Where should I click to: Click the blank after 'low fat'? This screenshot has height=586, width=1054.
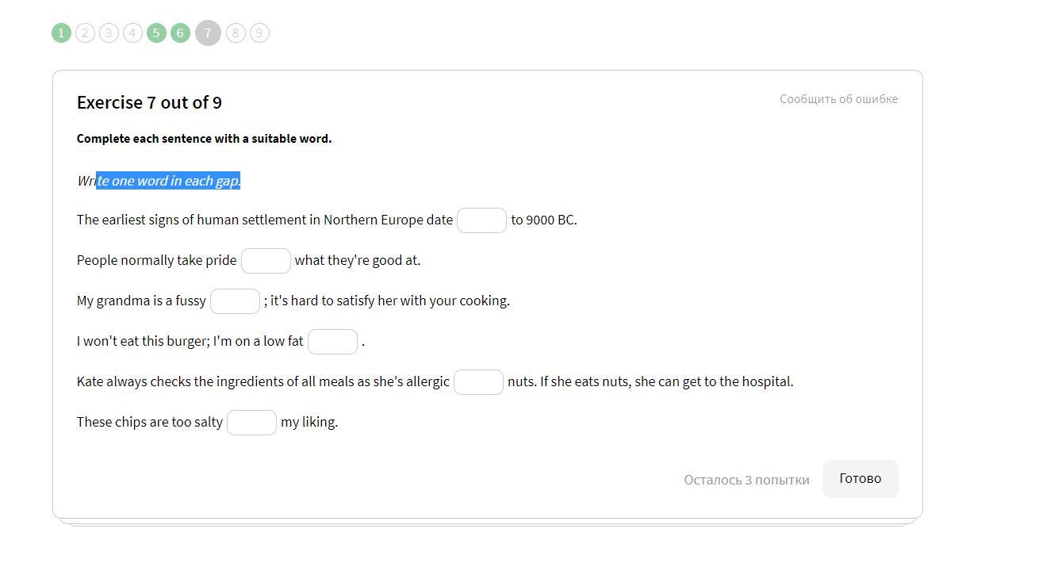[x=332, y=342]
